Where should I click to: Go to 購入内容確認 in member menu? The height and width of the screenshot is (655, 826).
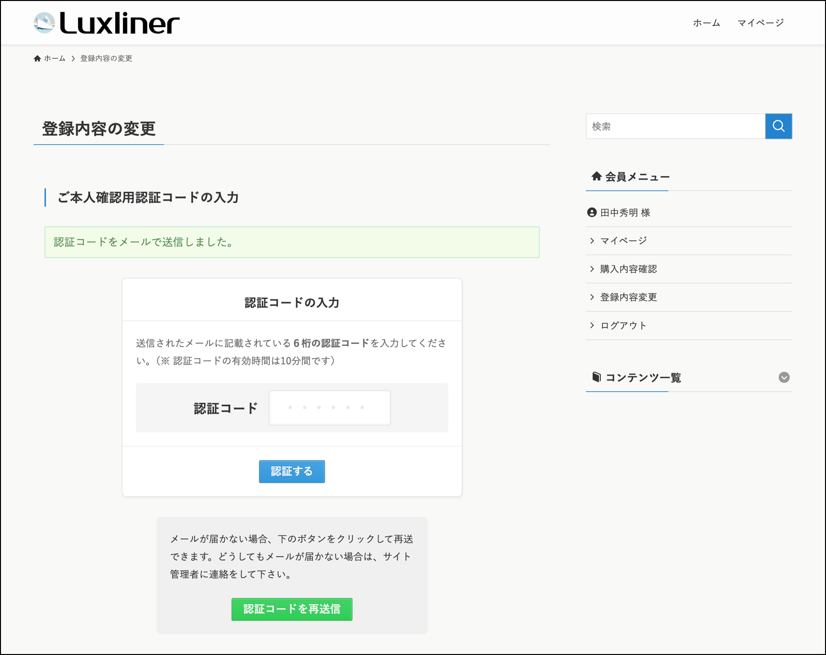(x=628, y=269)
